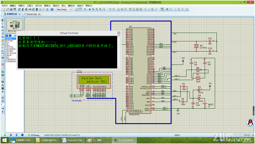This screenshot has width=255, height=144.
Task: Select the 2D Box graphics tool
Action: click(x=3, y=72)
